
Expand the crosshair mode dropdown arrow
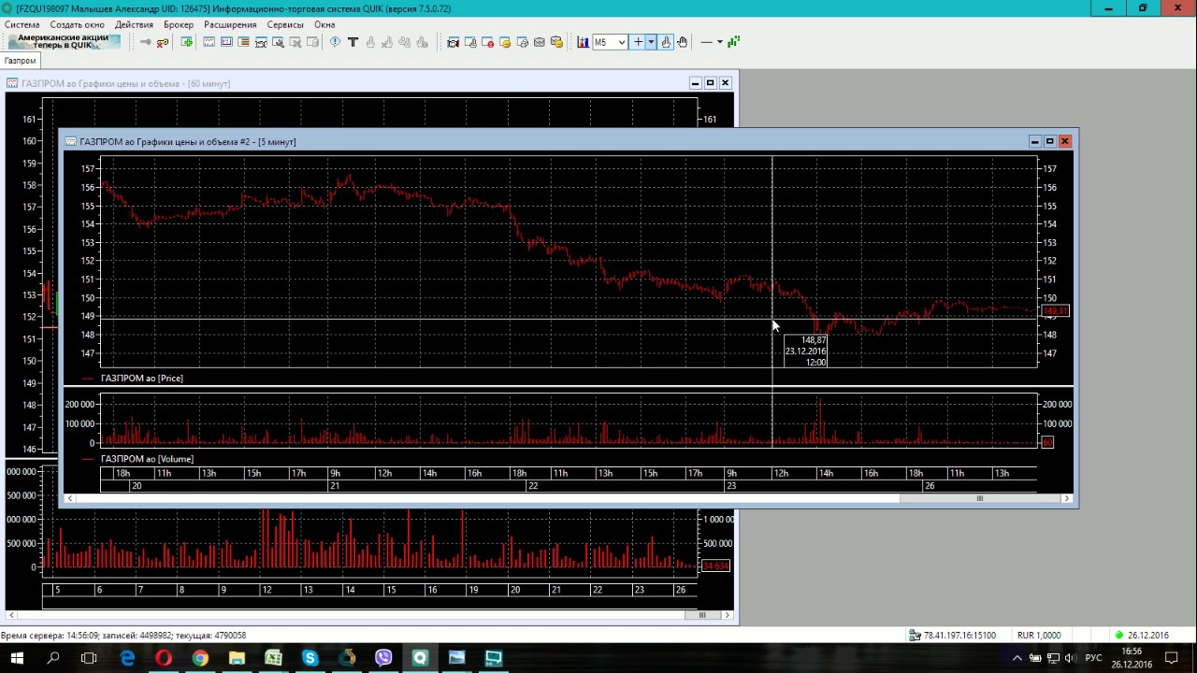[x=651, y=42]
